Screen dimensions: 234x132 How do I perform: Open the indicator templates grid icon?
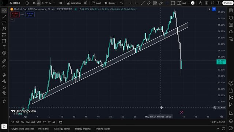point(86,3)
